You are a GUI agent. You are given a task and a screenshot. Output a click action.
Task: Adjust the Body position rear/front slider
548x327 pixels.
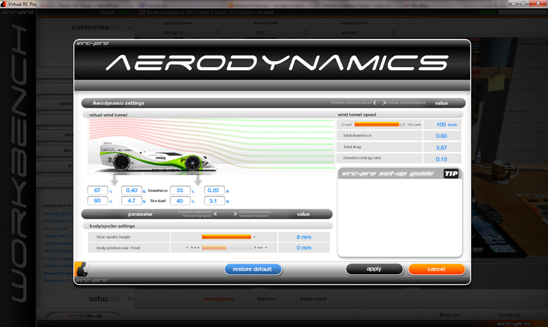tap(226, 248)
